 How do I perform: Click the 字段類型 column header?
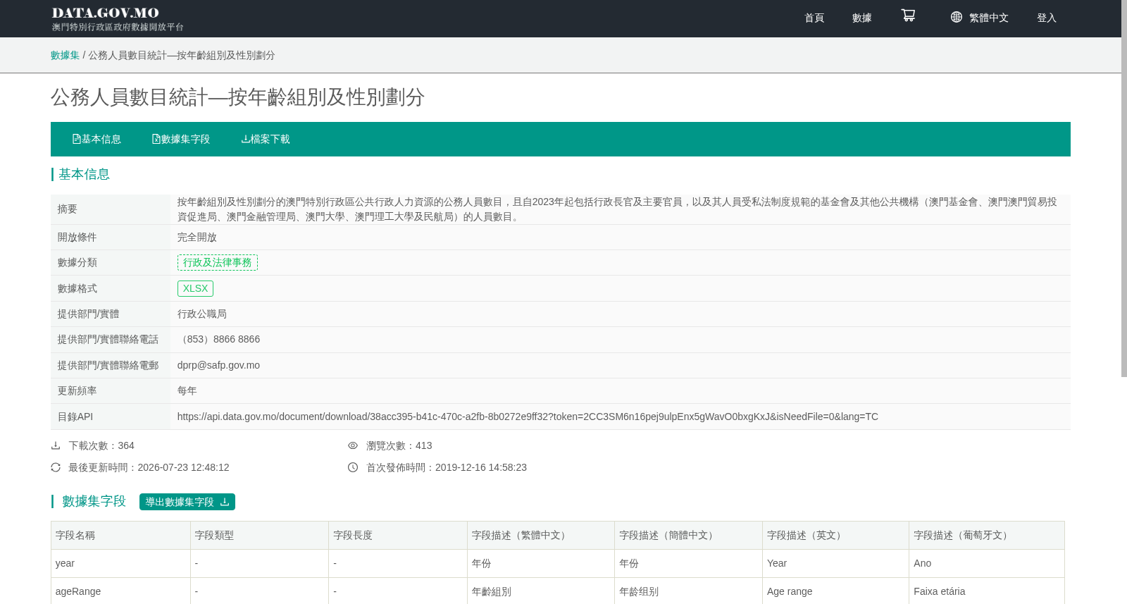[259, 536]
